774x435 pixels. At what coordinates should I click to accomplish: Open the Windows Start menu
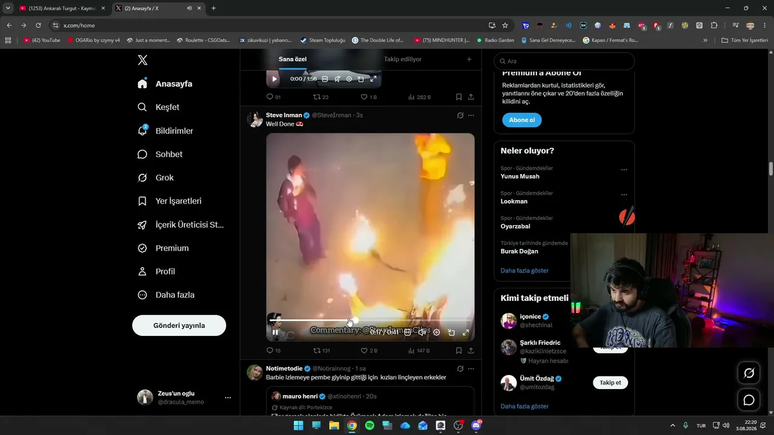pos(298,425)
